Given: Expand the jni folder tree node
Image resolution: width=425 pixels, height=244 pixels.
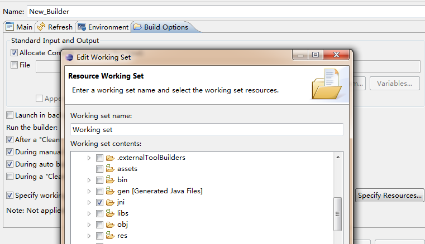Looking at the screenshot, I should 88,202.
